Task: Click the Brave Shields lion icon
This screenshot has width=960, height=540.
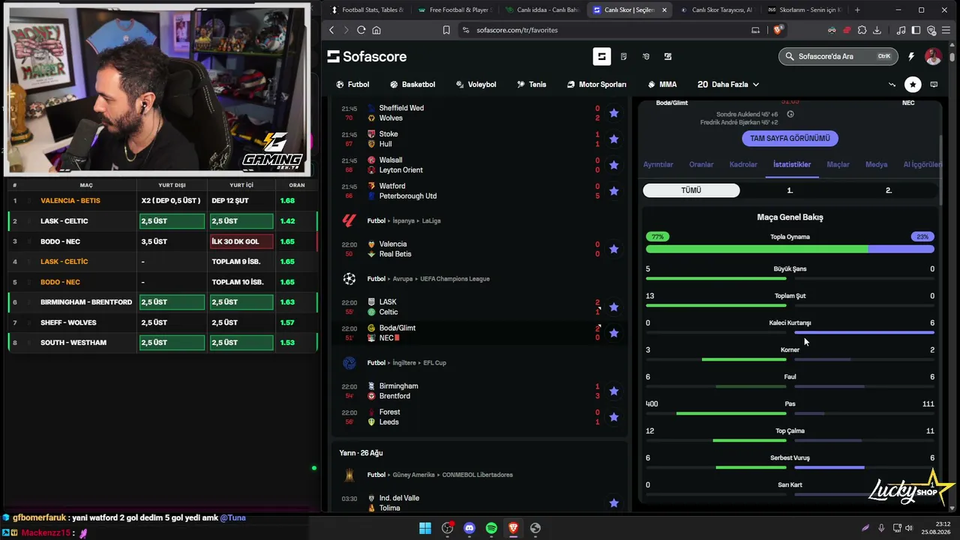Action: click(778, 30)
